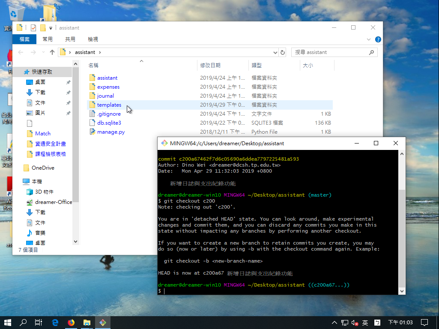
Task: Show hidden system tray icons
Action: (334, 323)
